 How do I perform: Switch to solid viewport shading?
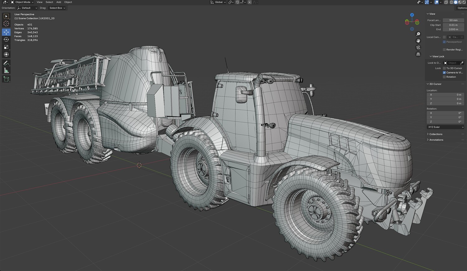click(456, 2)
